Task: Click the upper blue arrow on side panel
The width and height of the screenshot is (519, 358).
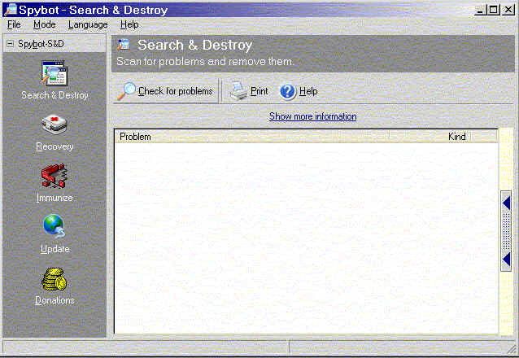Action: coord(507,203)
